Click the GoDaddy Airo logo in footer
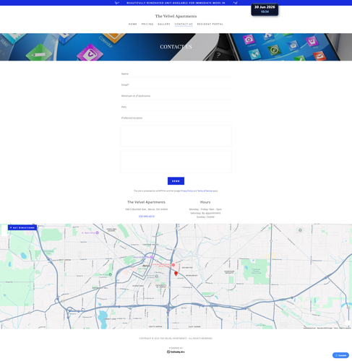Viewport: 352px width, 361px height. pos(176,352)
